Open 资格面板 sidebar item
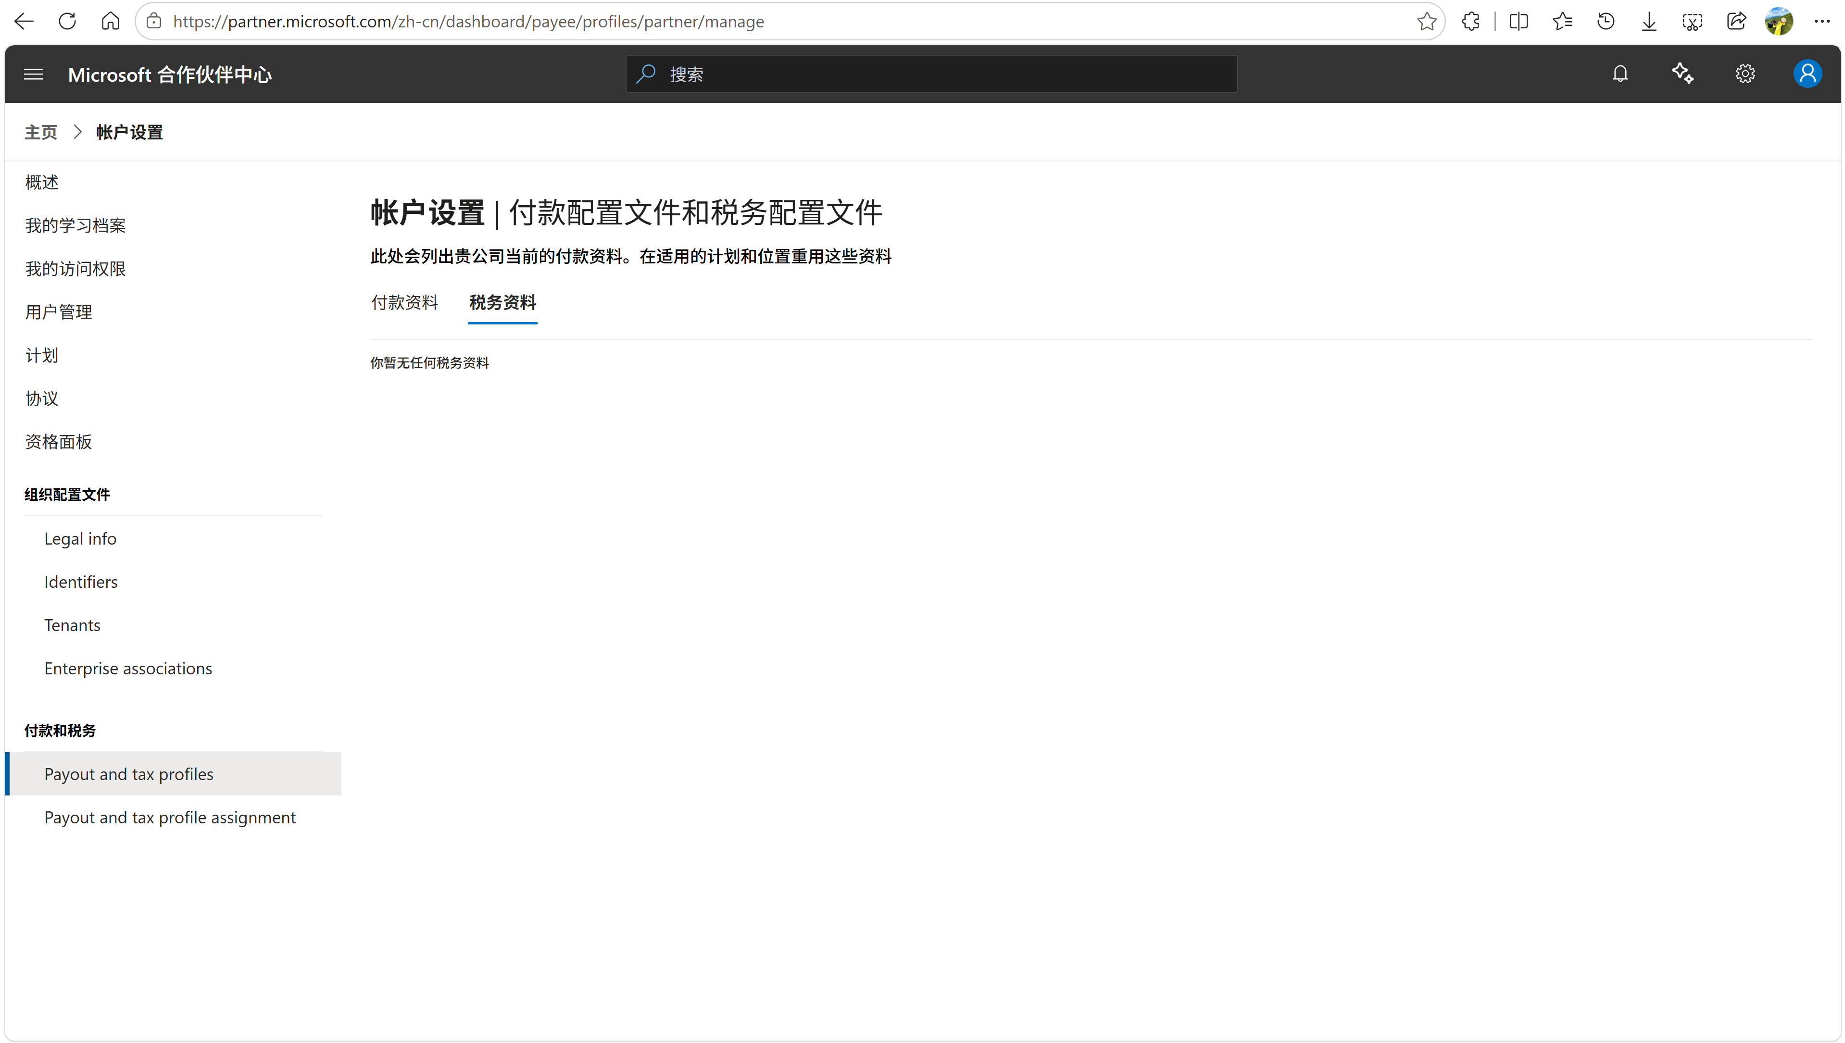The width and height of the screenshot is (1845, 1043). (59, 442)
